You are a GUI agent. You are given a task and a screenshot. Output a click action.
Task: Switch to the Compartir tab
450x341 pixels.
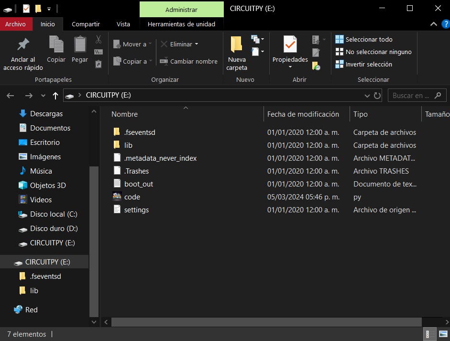point(86,24)
